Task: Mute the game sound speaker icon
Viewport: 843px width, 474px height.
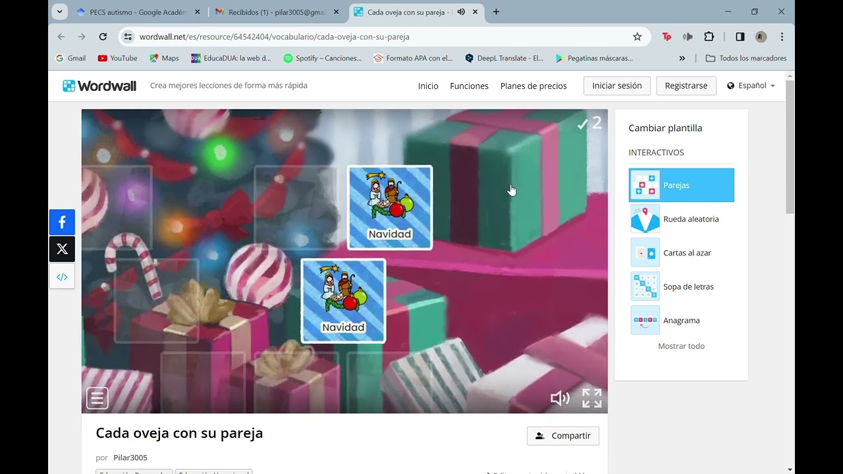Action: pos(560,398)
